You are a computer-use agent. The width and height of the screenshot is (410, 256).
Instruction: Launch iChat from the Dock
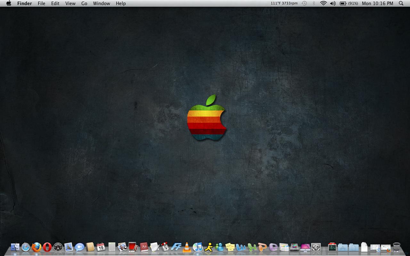79,247
